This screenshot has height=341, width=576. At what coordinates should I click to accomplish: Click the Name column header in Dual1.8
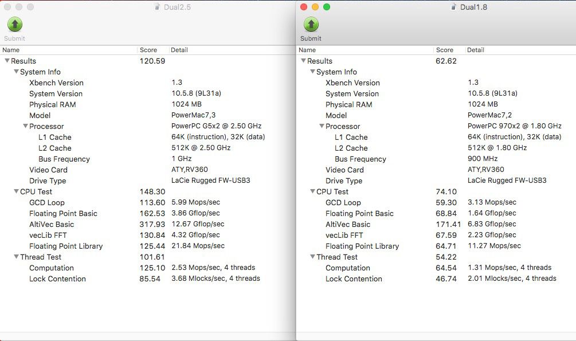(x=365, y=50)
